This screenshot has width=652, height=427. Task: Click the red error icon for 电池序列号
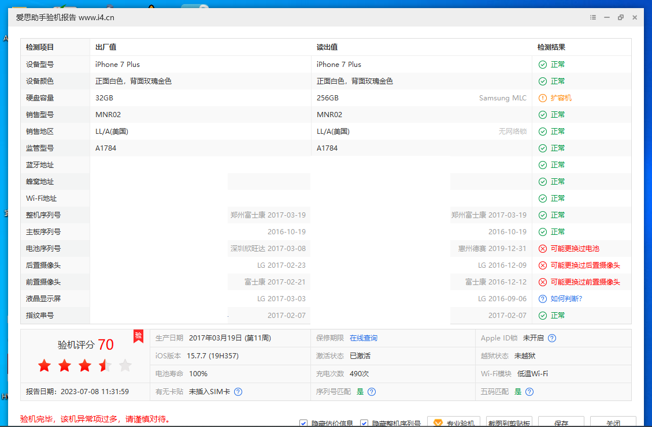click(x=542, y=249)
